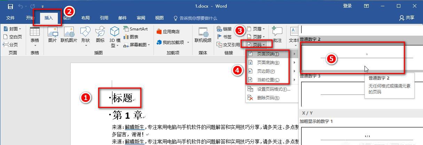The width and height of the screenshot is (423, 145).
Task: Click the 书签 bookmark button
Action: click(224, 37)
